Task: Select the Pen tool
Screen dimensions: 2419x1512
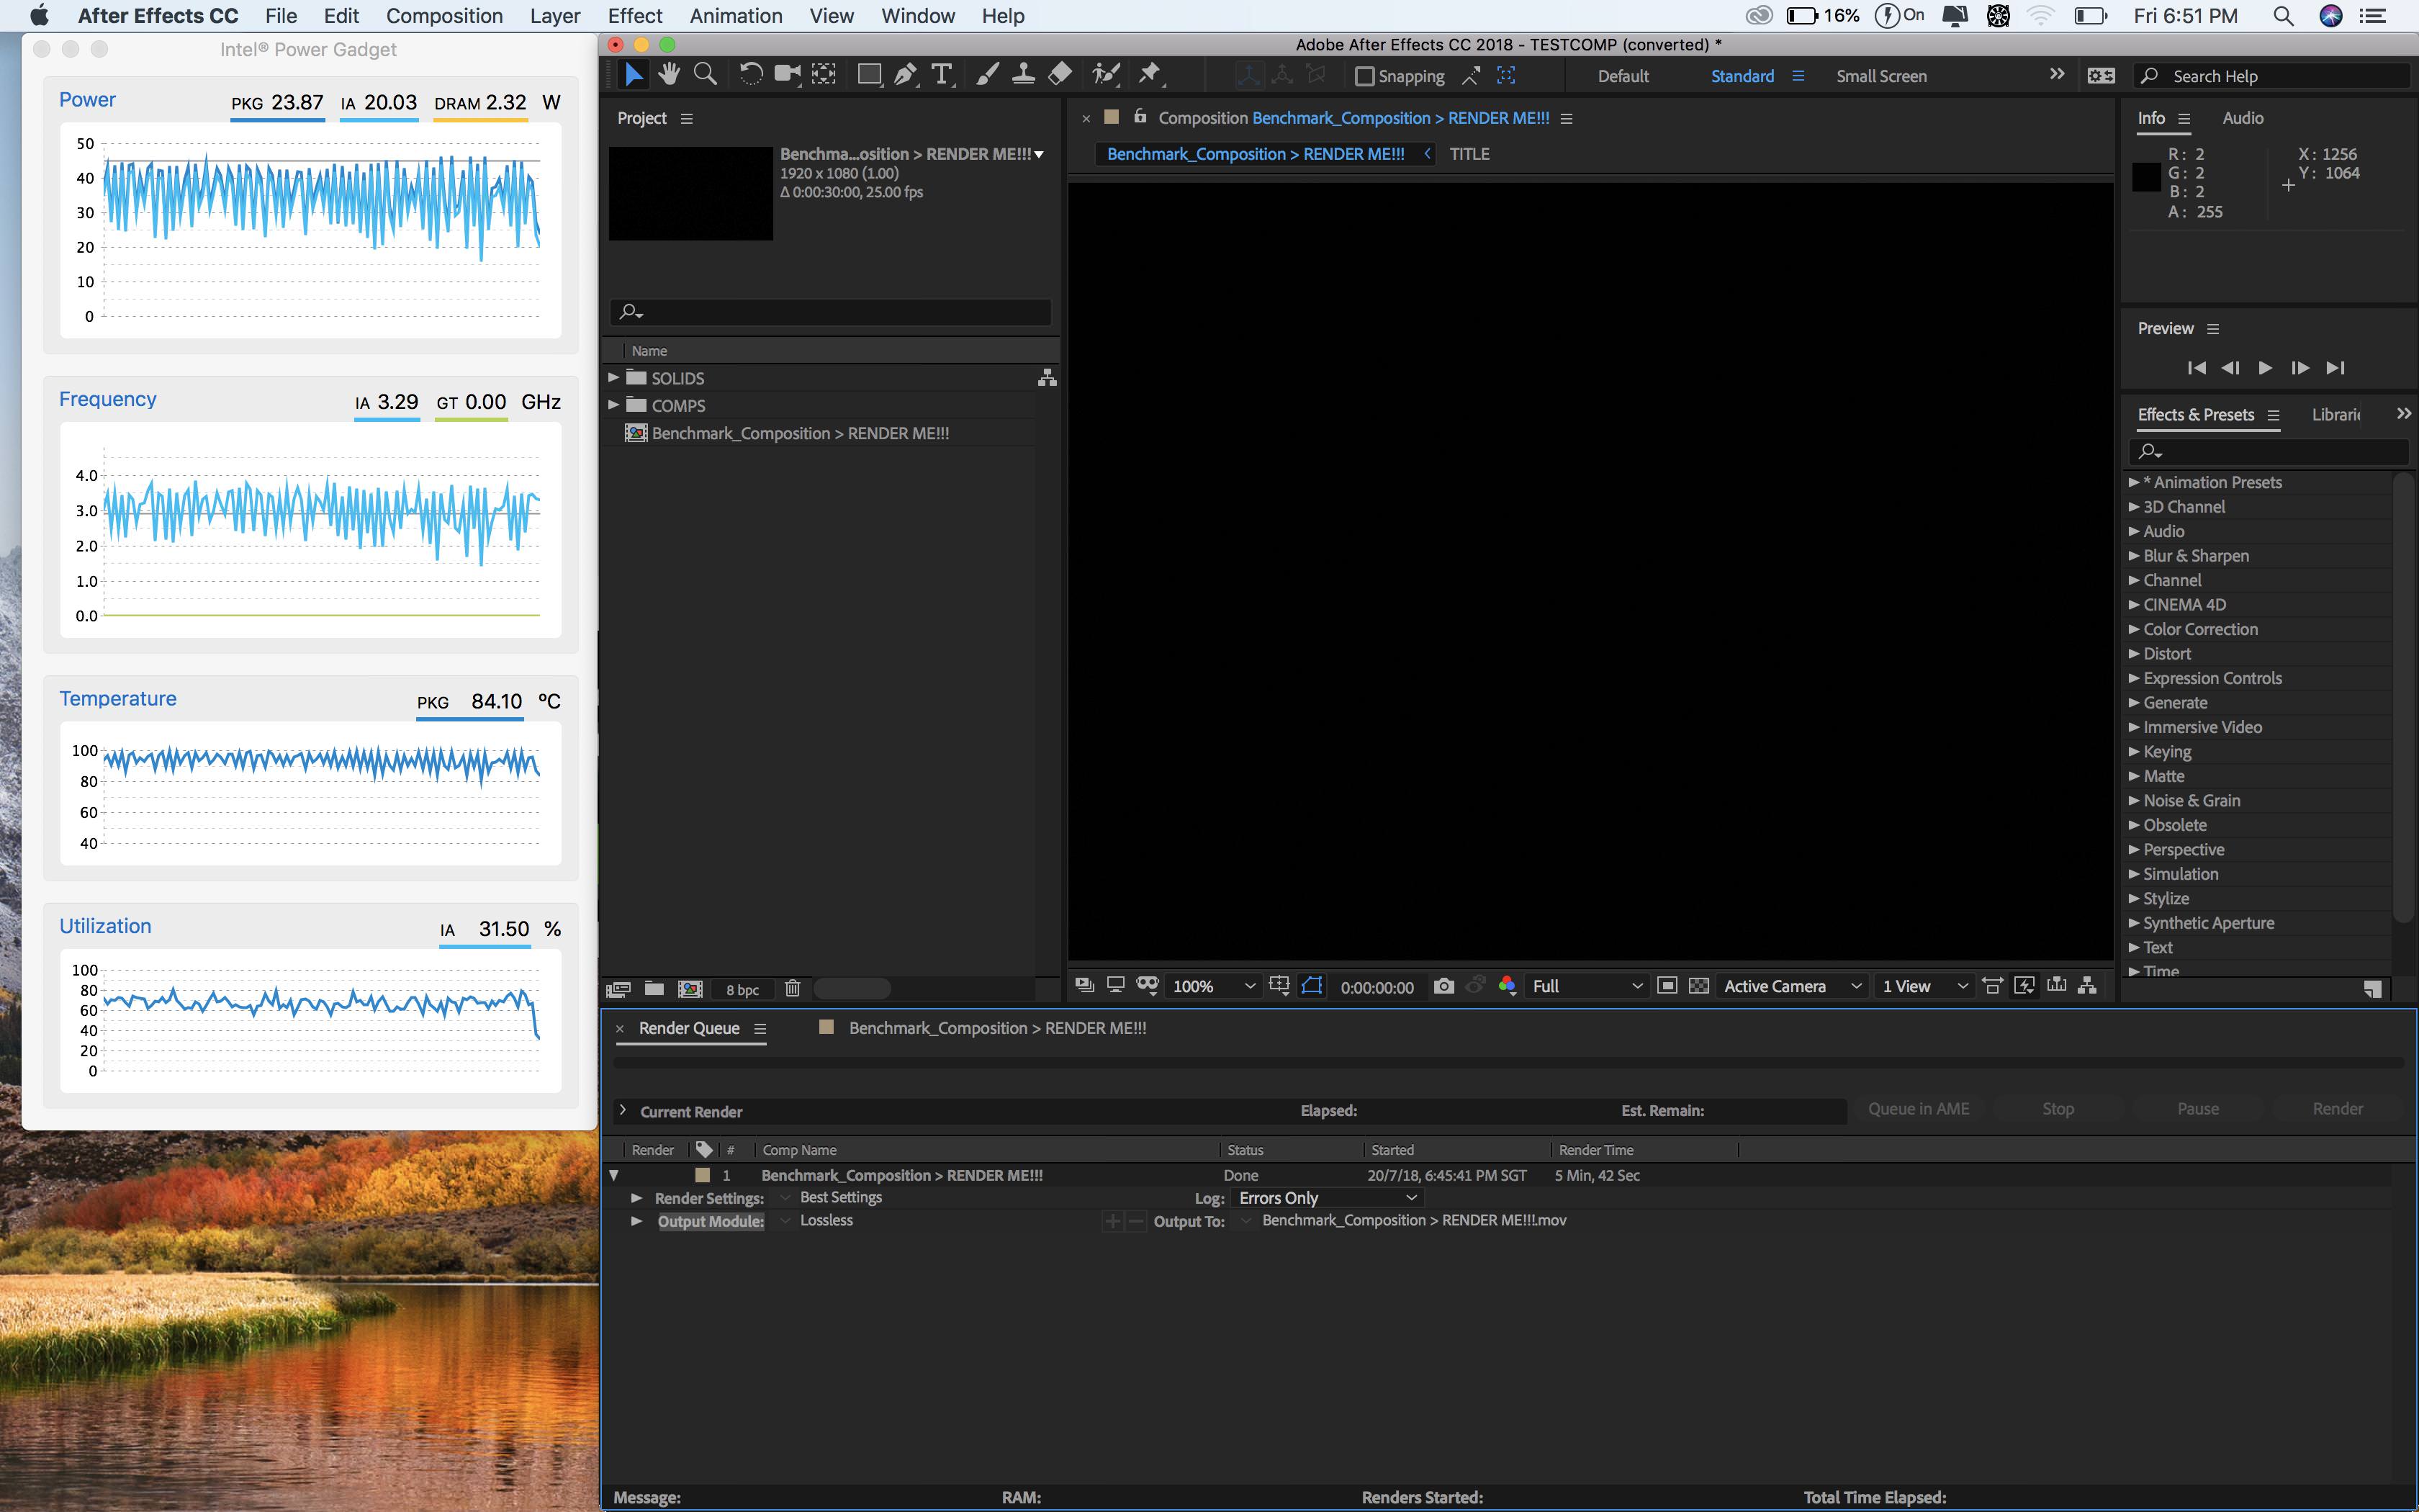Action: [905, 74]
